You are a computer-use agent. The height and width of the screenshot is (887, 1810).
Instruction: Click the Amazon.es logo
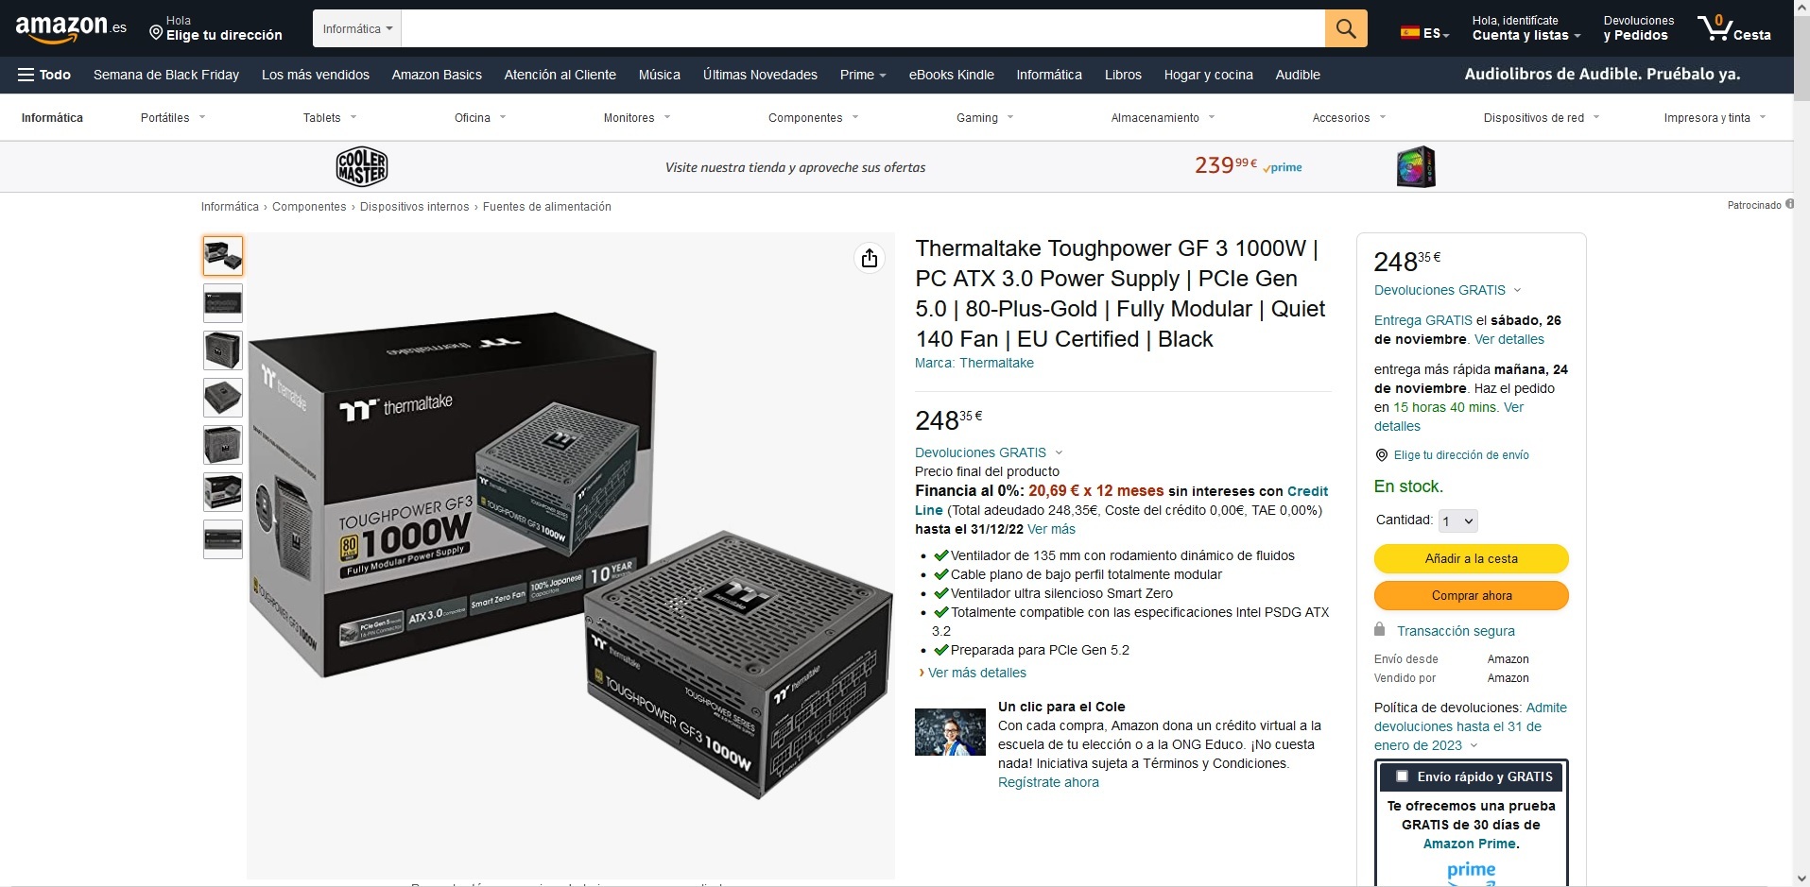point(71,28)
